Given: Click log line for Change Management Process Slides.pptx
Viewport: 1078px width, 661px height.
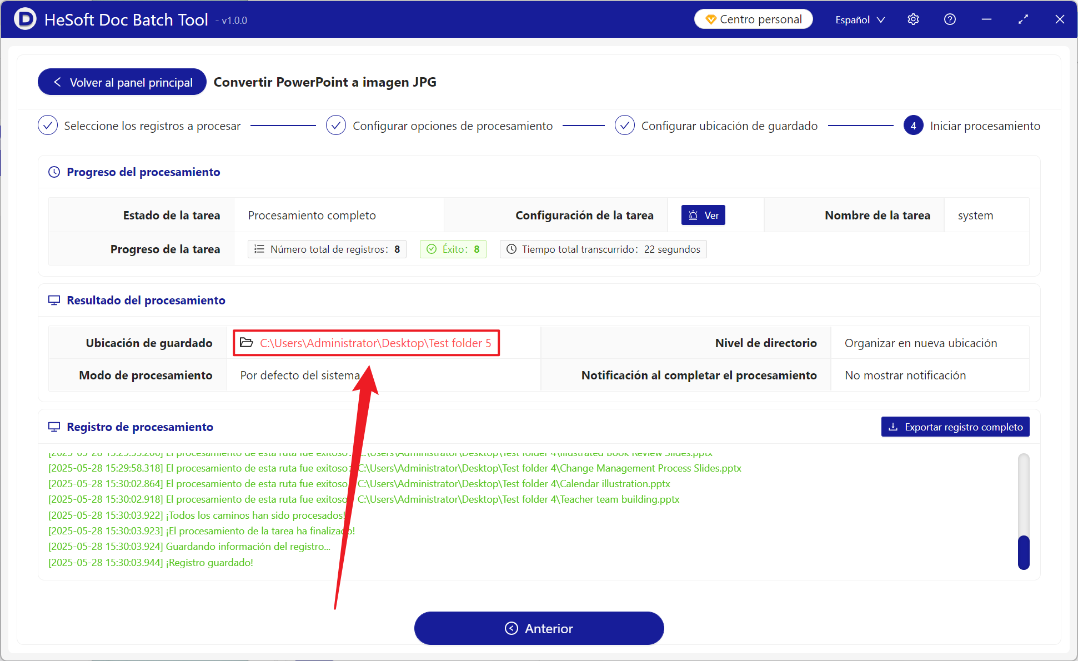Looking at the screenshot, I should point(395,468).
